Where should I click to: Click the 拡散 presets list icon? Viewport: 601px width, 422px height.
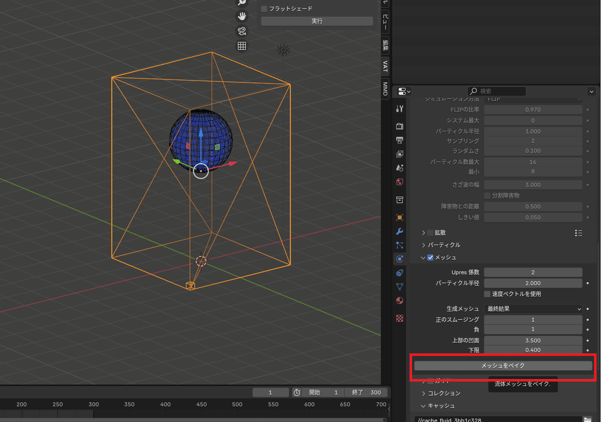tap(578, 233)
